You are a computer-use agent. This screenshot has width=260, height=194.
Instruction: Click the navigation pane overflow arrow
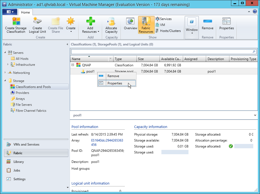tap(67, 188)
